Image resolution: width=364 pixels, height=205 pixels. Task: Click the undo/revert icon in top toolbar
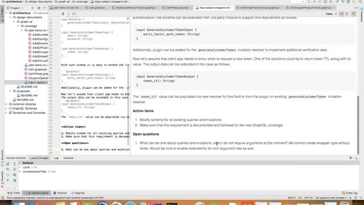(x=354, y=2)
